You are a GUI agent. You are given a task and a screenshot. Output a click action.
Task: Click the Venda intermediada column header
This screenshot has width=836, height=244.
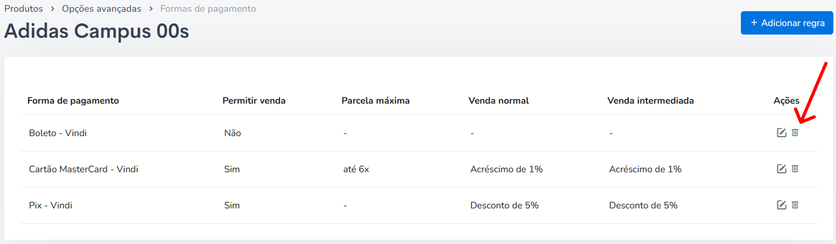click(x=651, y=100)
